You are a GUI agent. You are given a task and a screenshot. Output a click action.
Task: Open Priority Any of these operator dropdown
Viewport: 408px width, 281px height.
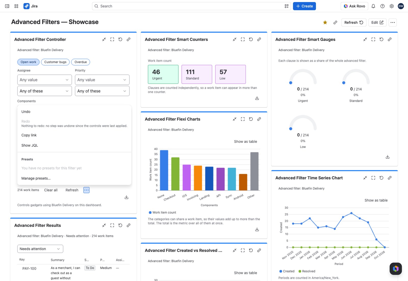point(102,91)
